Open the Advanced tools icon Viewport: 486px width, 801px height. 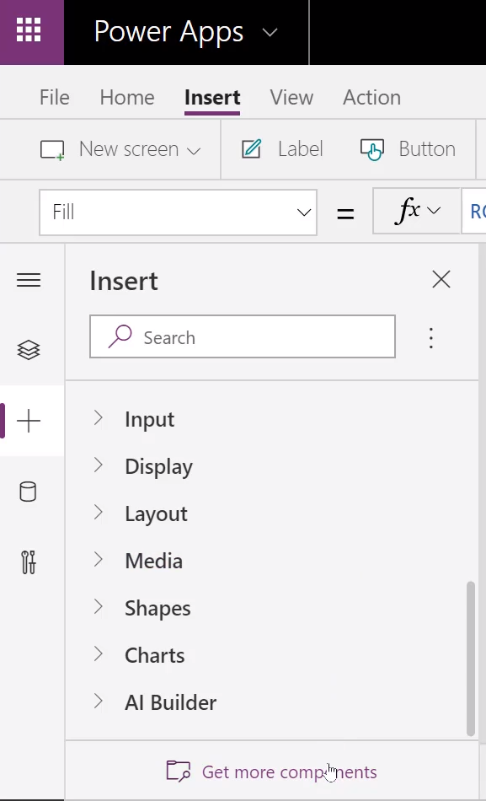click(x=29, y=562)
